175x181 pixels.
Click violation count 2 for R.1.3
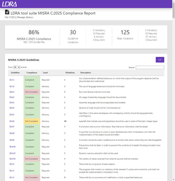[x=65, y=177]
